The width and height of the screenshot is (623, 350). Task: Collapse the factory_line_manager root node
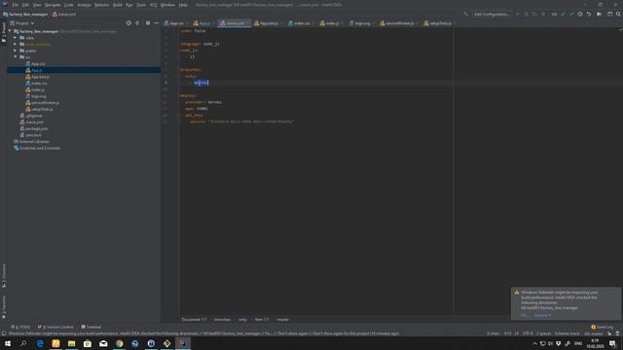coord(10,31)
